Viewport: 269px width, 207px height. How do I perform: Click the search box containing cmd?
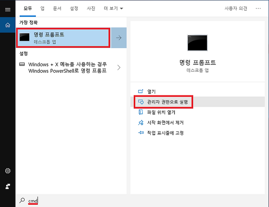tap(142, 201)
